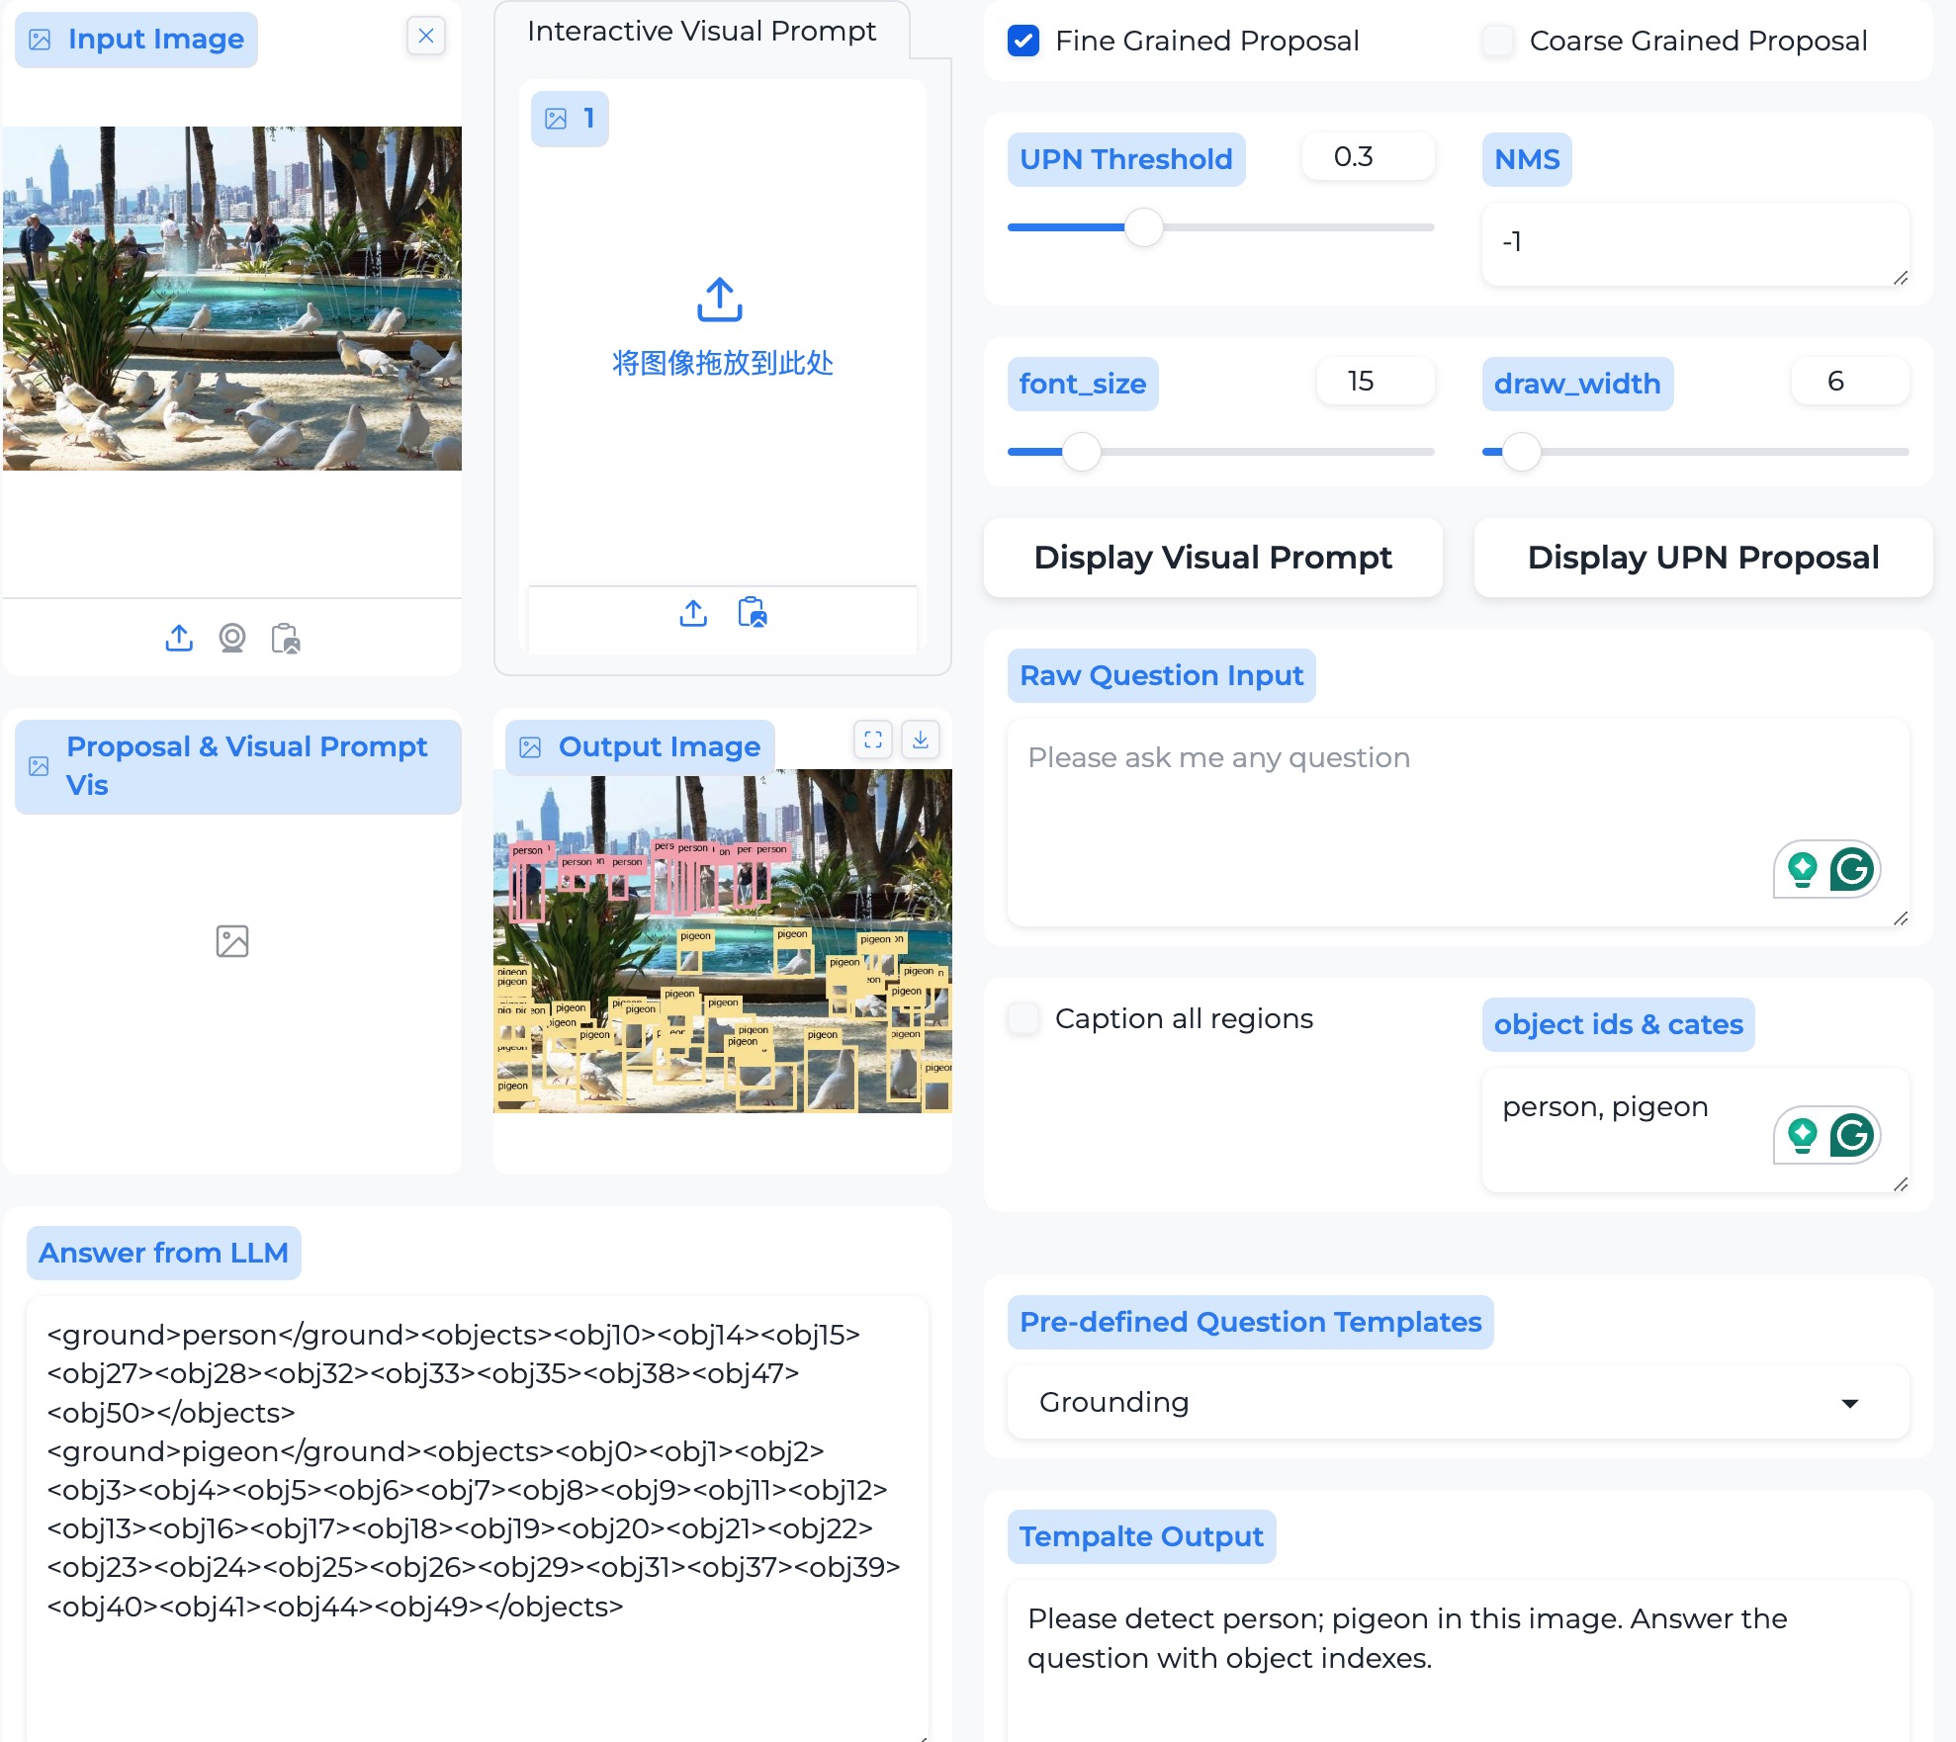
Task: Uncheck Fine Grained Proposal checkbox
Action: [x=1023, y=41]
